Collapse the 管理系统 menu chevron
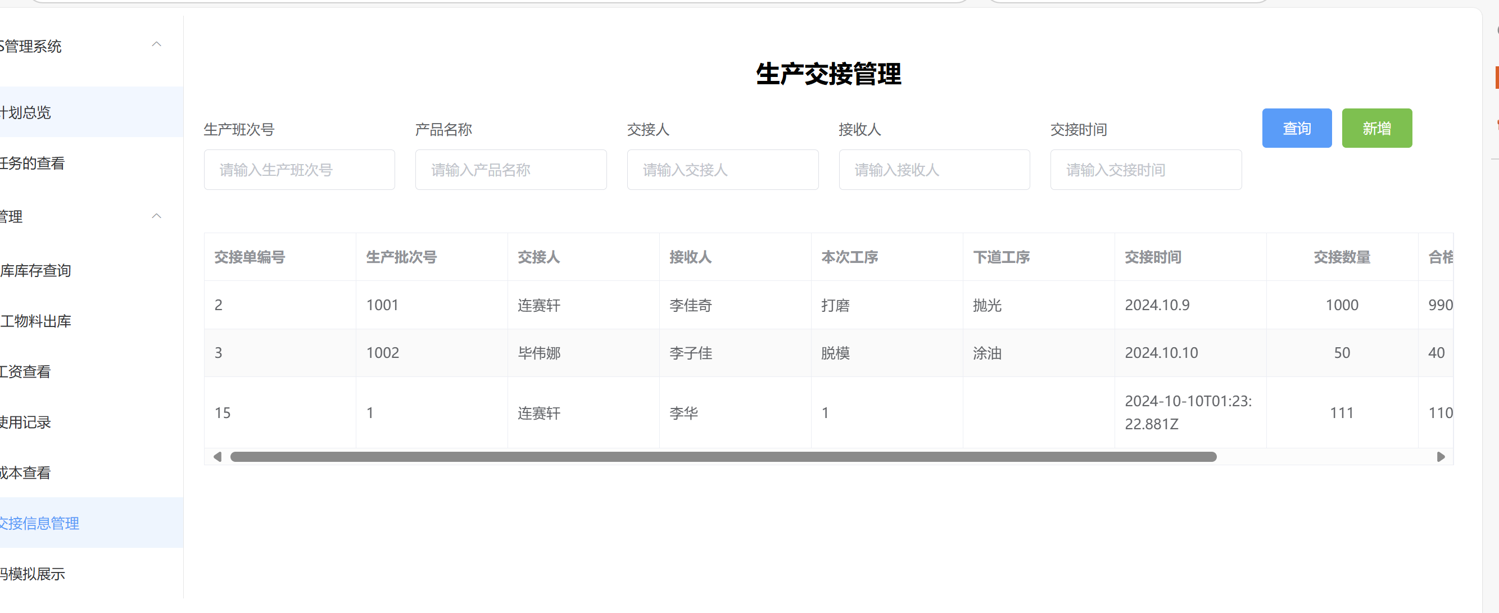Screen dimensions: 1499x613 156,45
